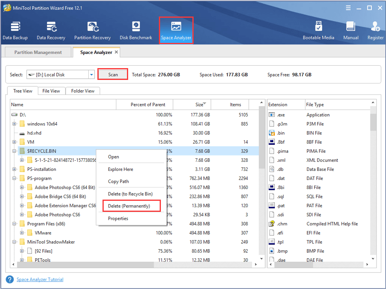Click tree horizontal scrollbar right arrow

256,265
